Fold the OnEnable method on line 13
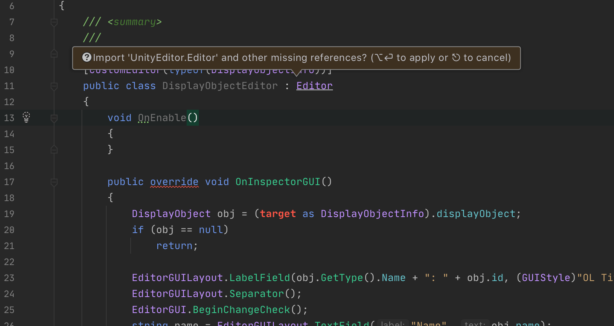The height and width of the screenshot is (326, 614). click(x=54, y=118)
